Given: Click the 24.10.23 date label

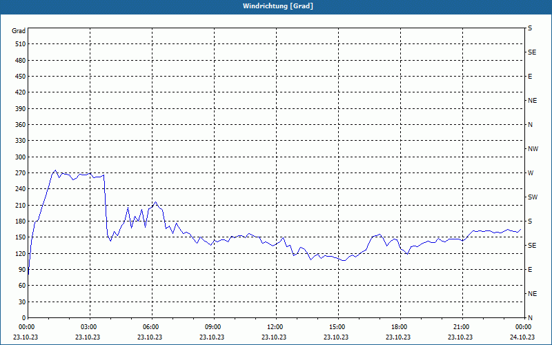Looking at the screenshot, I should click(522, 337).
